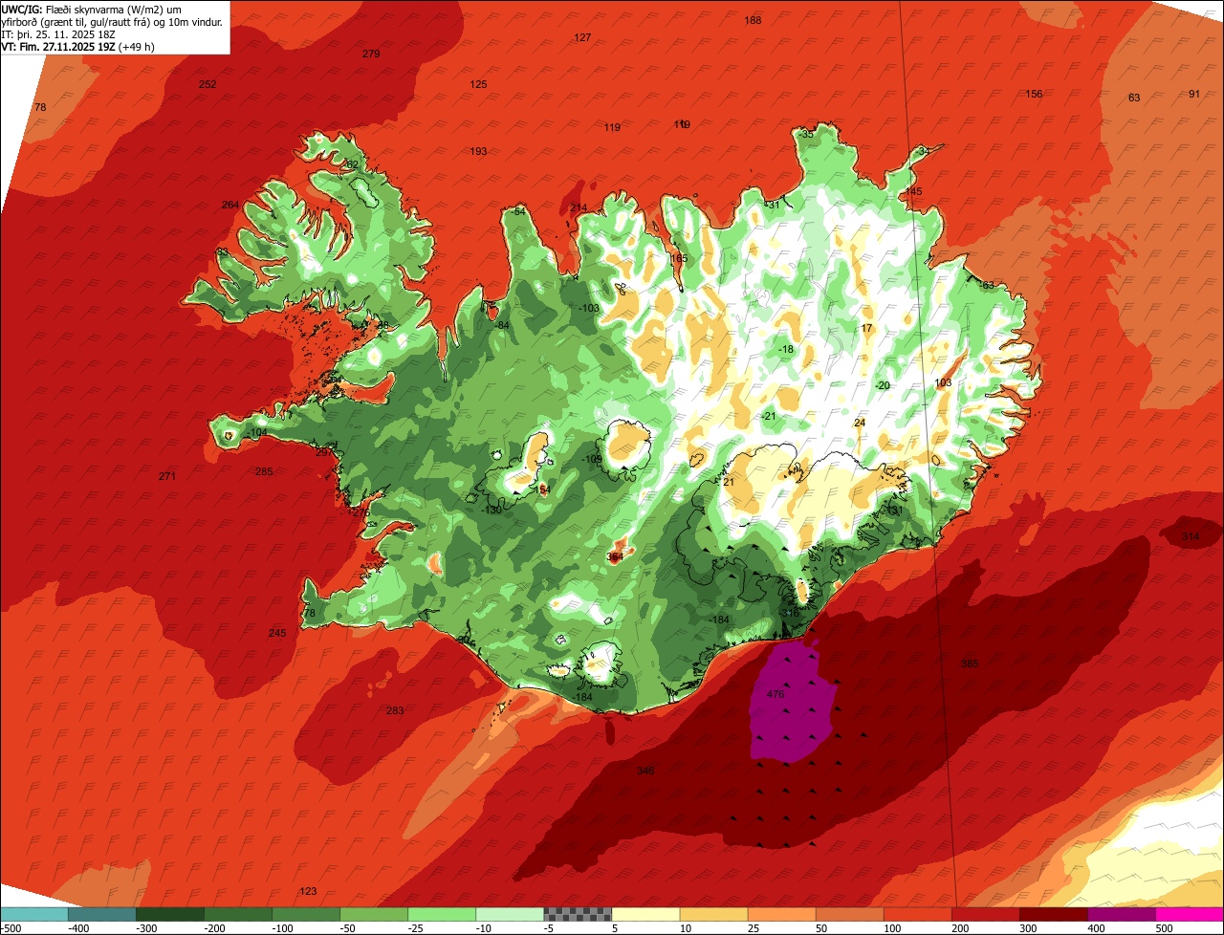Click the value 385 southeast of Iceland
1224x935 pixels.
[x=969, y=663]
